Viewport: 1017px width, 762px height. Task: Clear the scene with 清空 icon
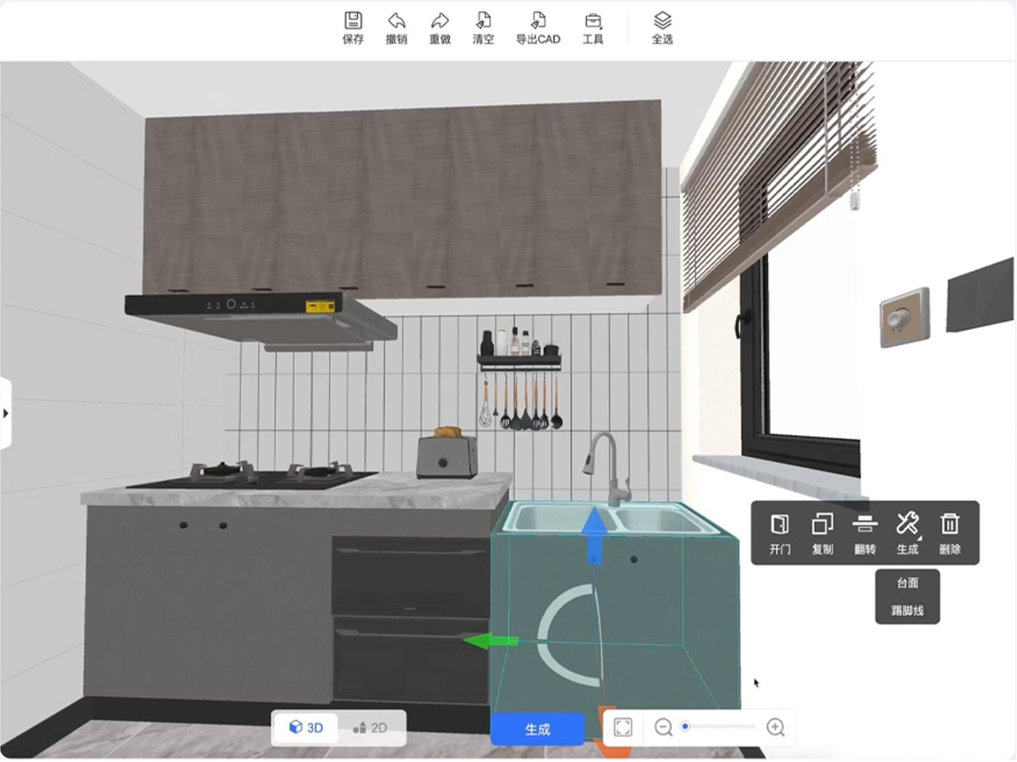483,28
